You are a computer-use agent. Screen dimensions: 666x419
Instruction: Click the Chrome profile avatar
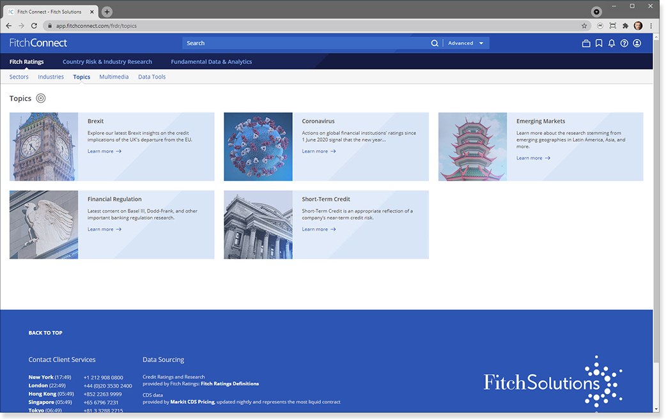[638, 26]
